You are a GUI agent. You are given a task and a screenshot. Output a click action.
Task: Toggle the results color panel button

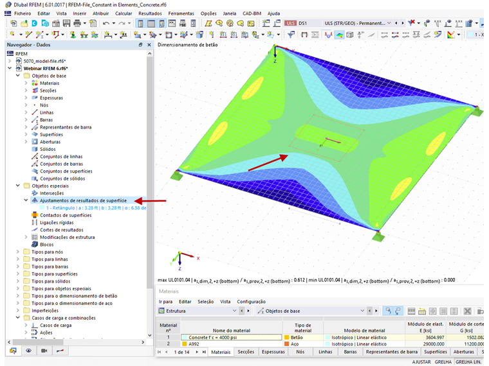(162, 23)
